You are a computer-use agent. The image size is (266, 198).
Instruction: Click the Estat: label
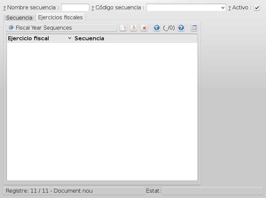(153, 191)
